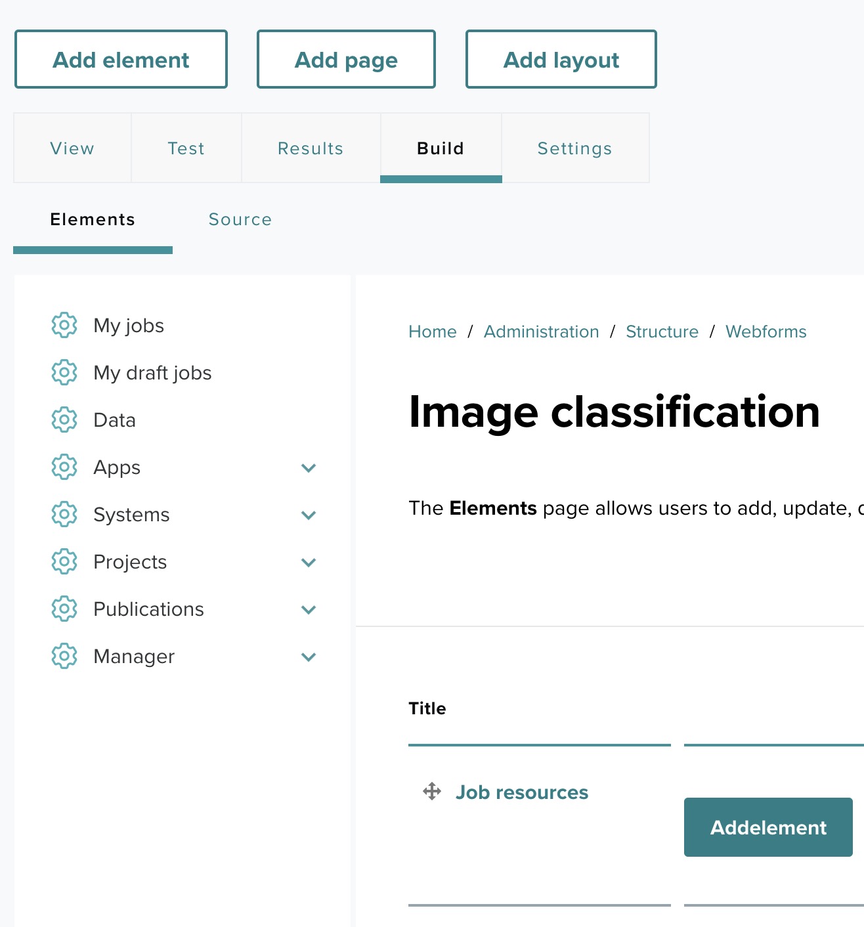Open the Job resources element link

[522, 792]
